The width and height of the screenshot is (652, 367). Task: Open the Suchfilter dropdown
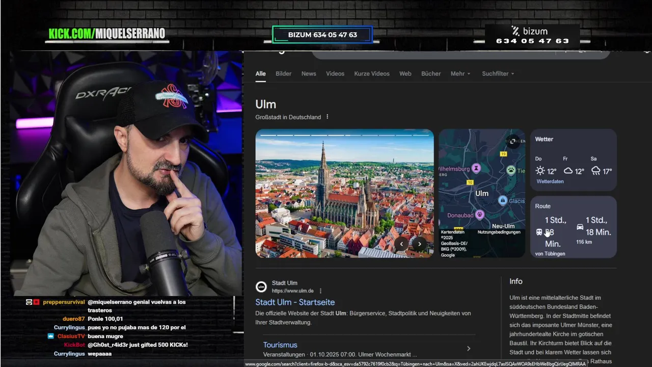[x=498, y=73]
